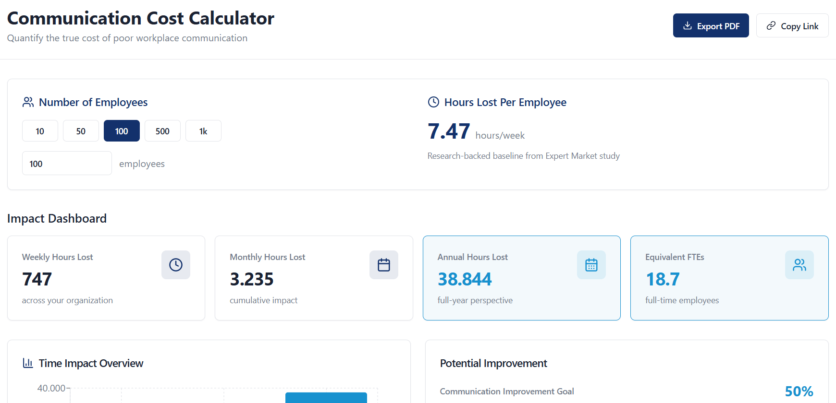Select the 50 employees preset
The width and height of the screenshot is (836, 403).
click(81, 131)
